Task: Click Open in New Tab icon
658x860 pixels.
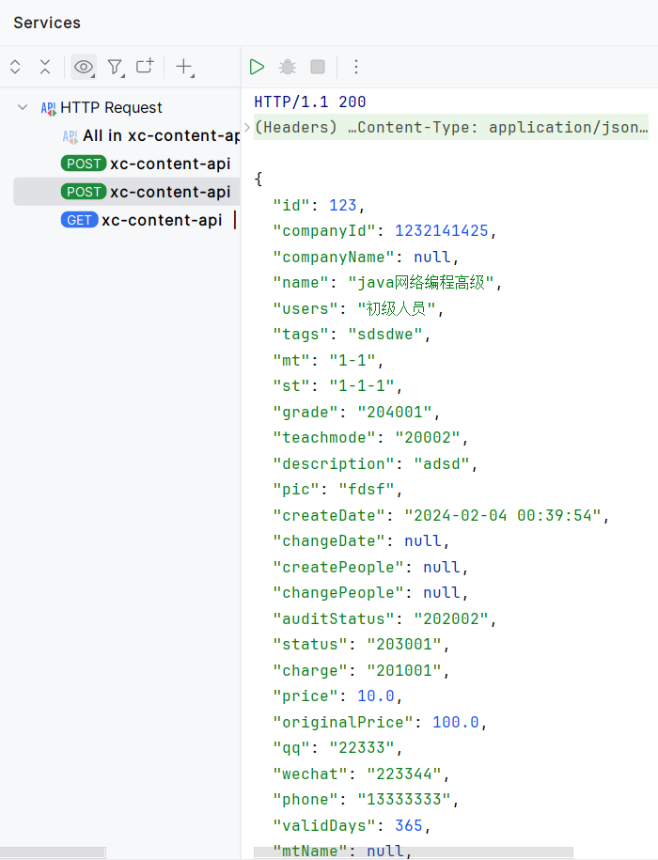Action: [146, 67]
